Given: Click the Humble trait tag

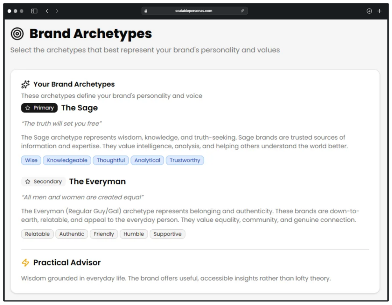Looking at the screenshot, I should pos(134,234).
